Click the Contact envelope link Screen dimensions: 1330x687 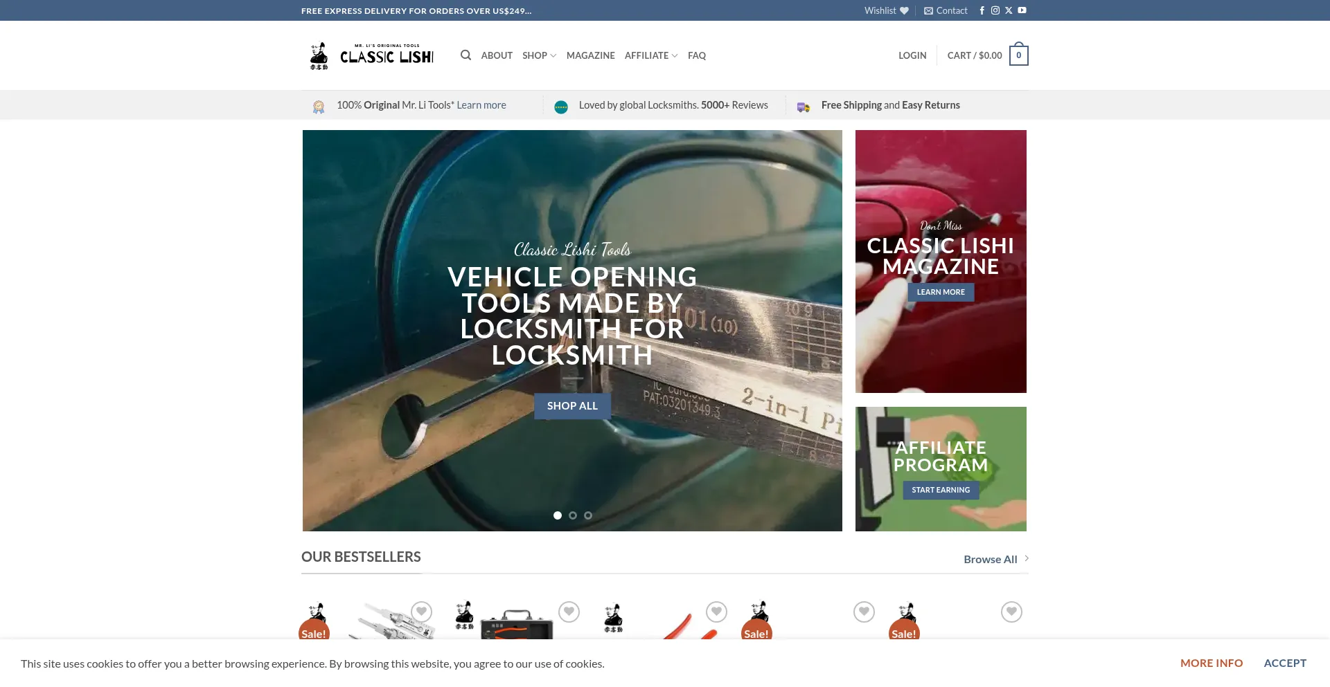point(946,10)
